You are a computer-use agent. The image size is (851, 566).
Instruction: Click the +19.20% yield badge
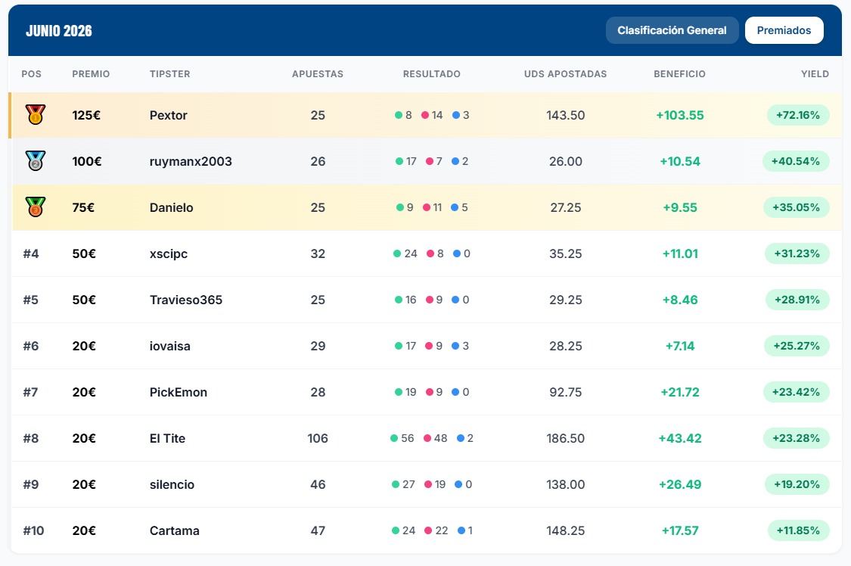pos(797,484)
